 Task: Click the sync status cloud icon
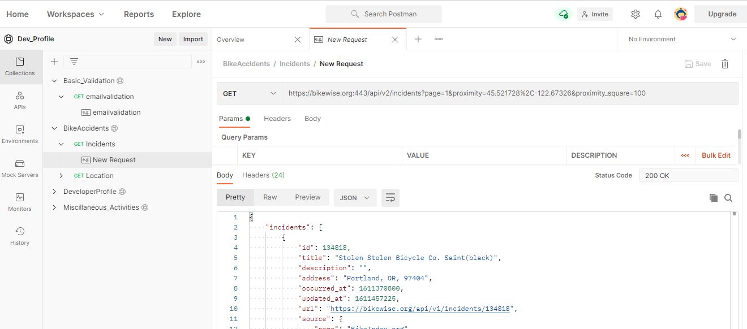563,14
